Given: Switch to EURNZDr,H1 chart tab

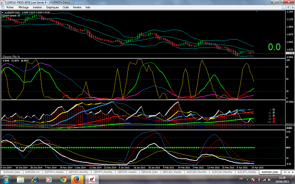Looking at the screenshot, I should coord(33,172).
